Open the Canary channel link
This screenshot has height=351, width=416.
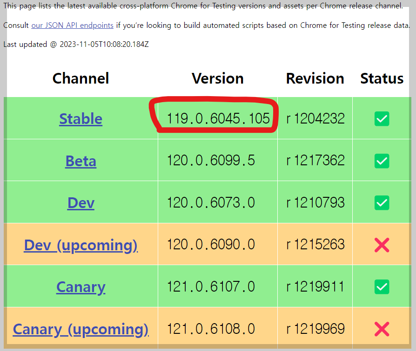click(x=81, y=287)
